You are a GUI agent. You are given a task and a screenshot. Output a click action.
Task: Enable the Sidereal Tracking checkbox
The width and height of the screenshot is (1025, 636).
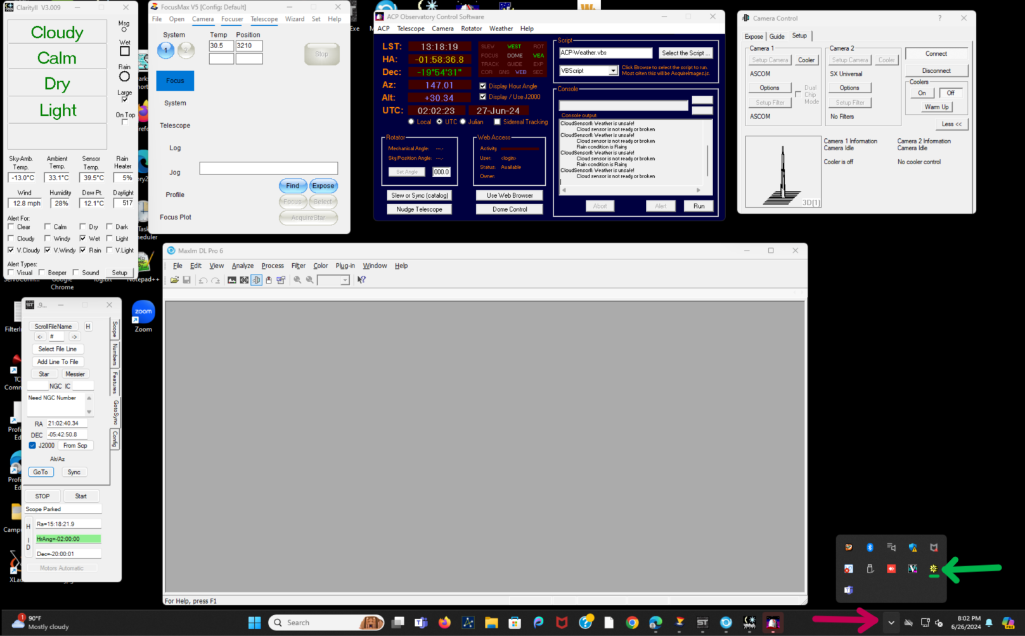tap(497, 122)
